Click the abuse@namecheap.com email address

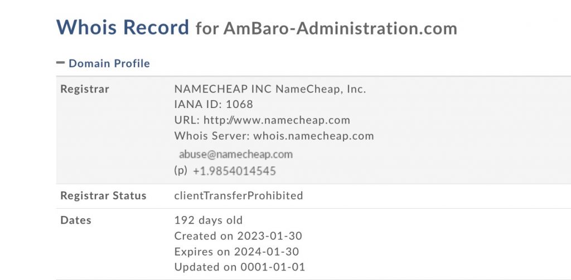pyautogui.click(x=236, y=154)
